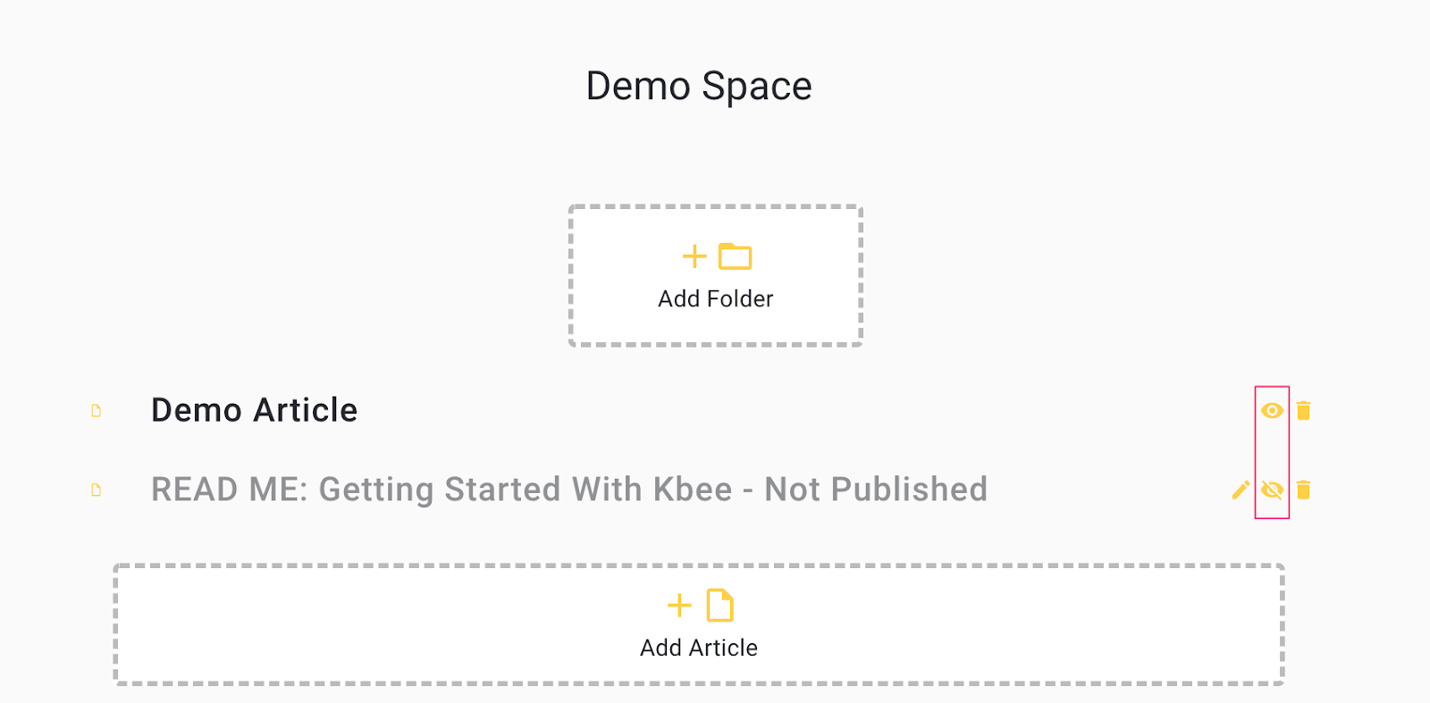Click the Add Article label
1430x703 pixels.
(x=699, y=649)
